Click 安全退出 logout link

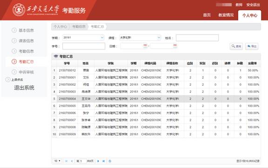pos(253,5)
